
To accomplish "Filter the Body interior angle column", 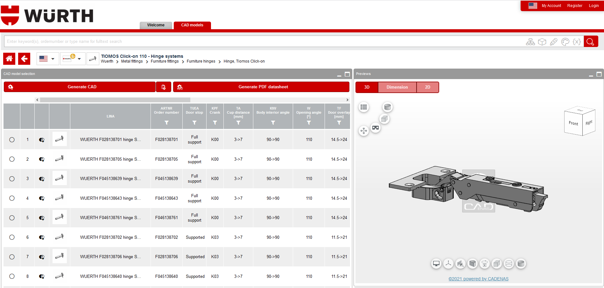I will coord(273,123).
